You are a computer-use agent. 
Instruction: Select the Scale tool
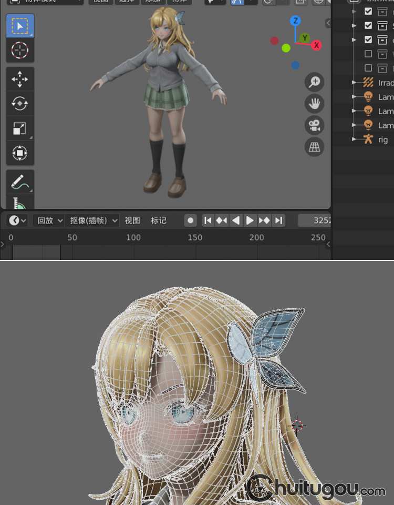(20, 128)
